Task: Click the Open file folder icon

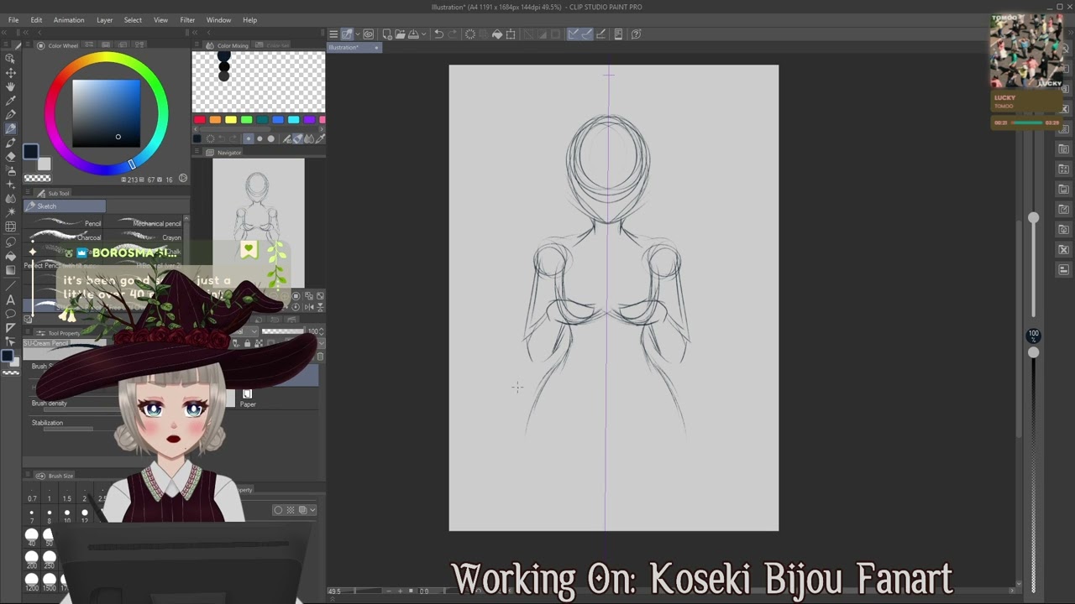Action: (x=400, y=34)
